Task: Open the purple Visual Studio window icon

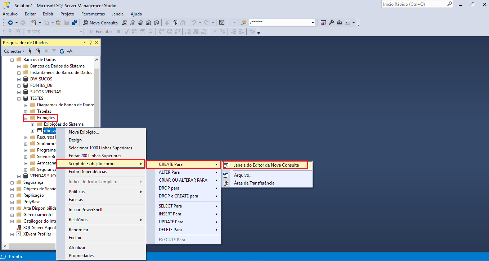Action: click(323, 23)
